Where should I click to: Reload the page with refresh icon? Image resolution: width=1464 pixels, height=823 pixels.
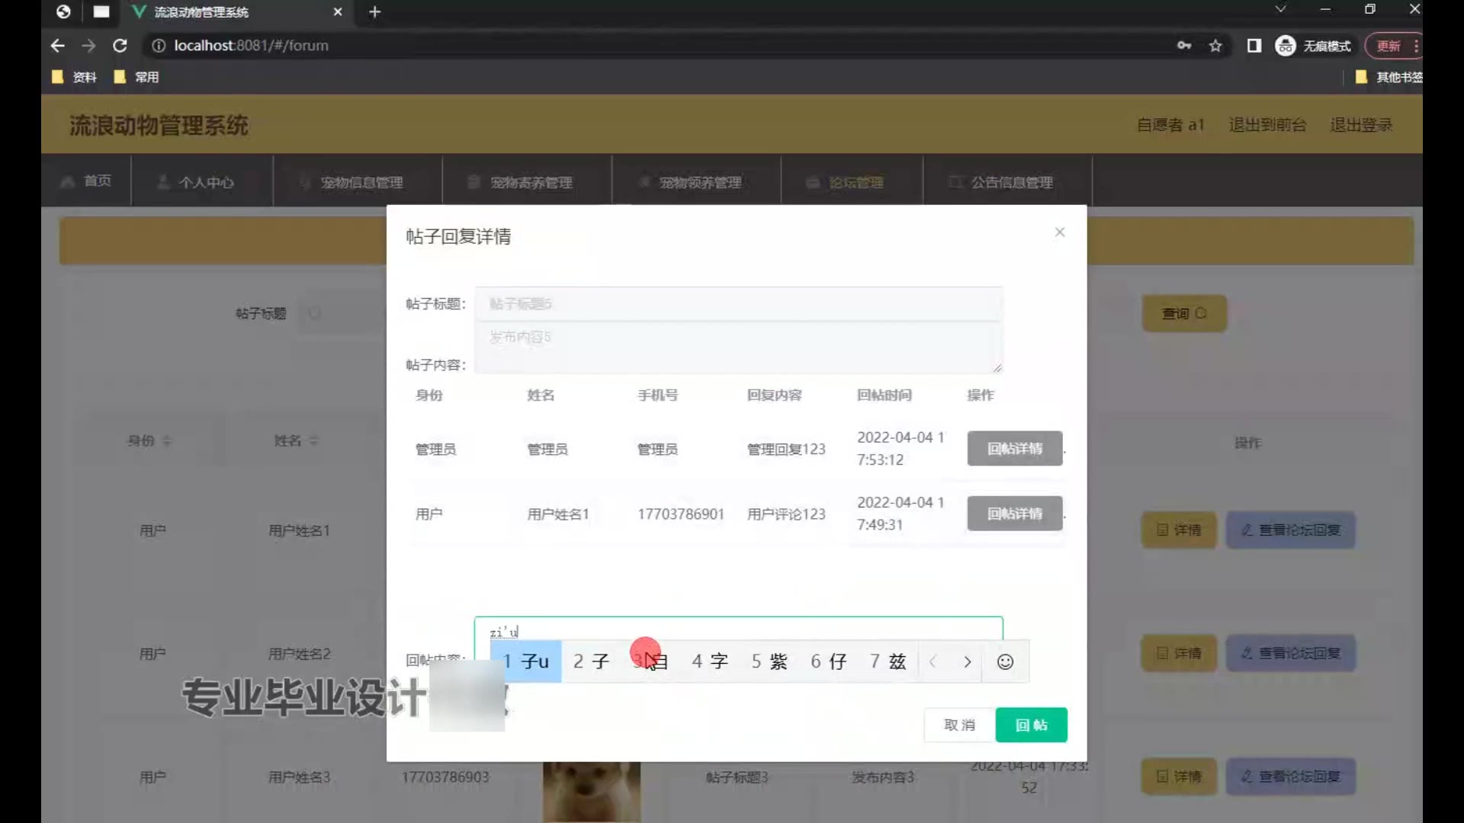point(120,46)
